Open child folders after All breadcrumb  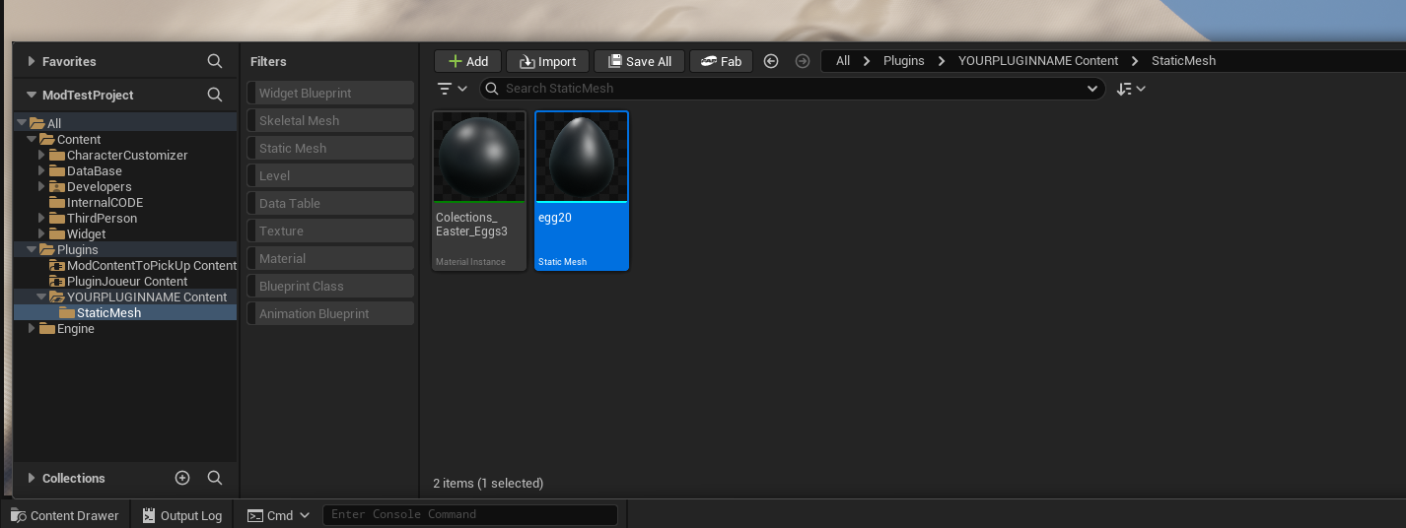(867, 61)
